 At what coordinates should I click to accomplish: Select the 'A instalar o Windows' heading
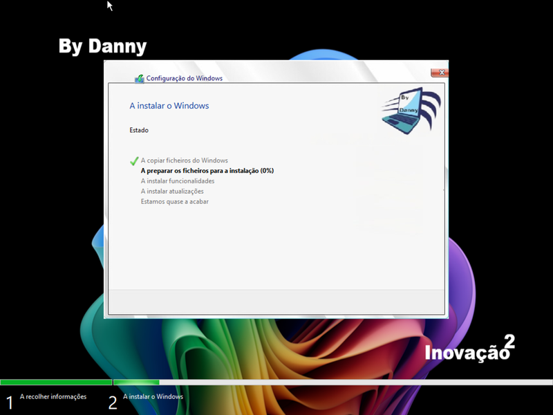[x=169, y=106]
